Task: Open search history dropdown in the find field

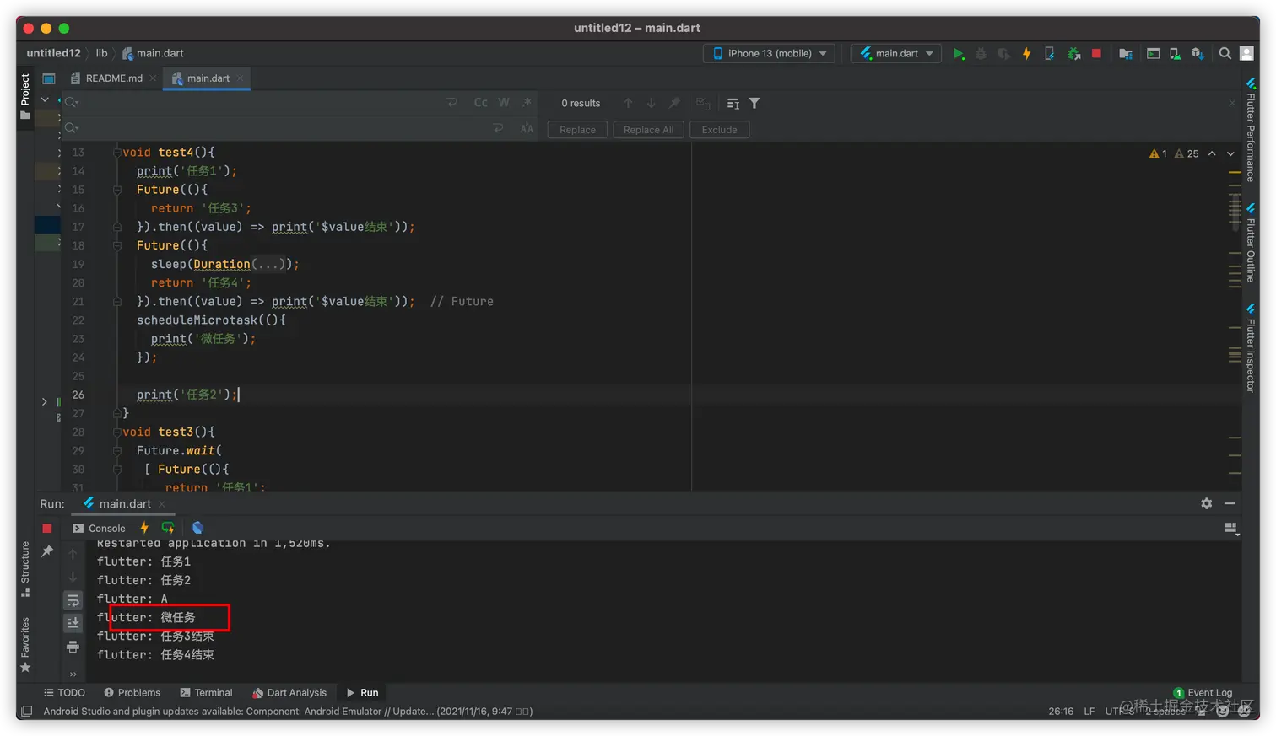Action: (72, 102)
